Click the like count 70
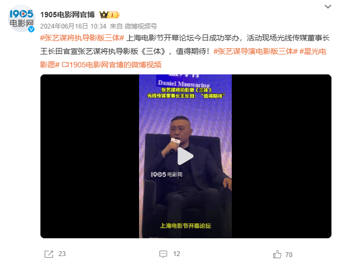The height and width of the screenshot is (262, 339). pos(289,255)
